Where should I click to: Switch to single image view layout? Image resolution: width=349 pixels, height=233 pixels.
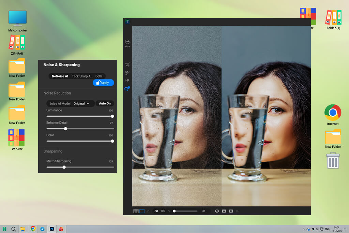coord(142,211)
